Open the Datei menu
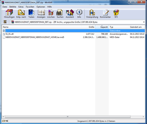This screenshot has height=124, width=147. [5, 7]
